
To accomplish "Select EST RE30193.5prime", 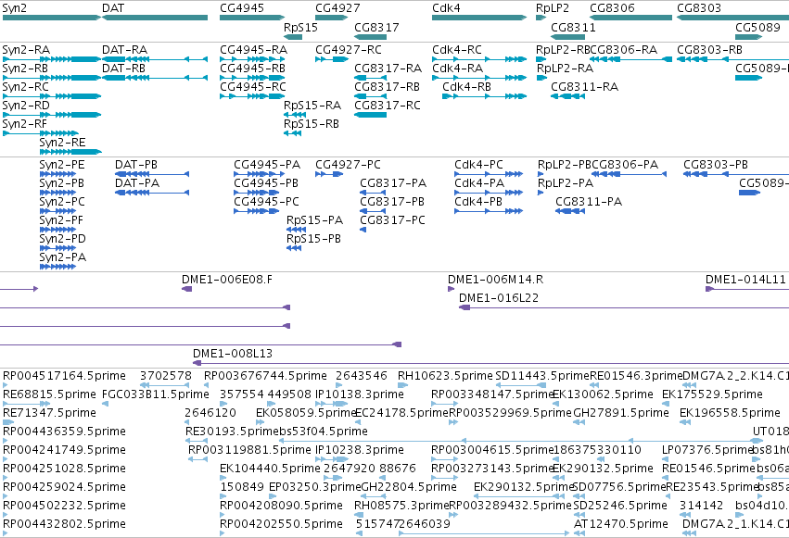I will pos(232,432).
